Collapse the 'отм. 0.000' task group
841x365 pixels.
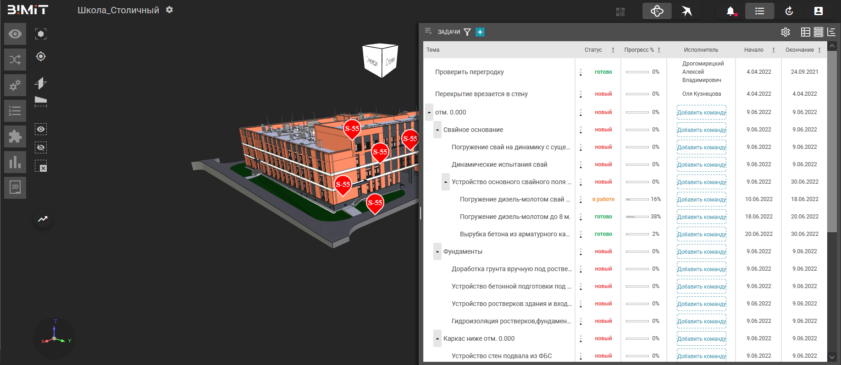(429, 112)
